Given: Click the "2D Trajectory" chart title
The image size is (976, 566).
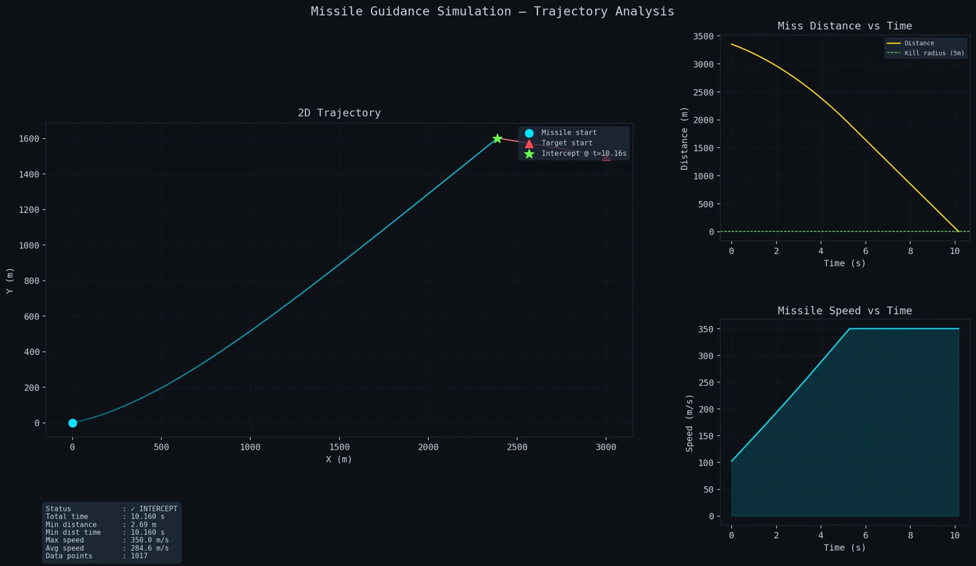Looking at the screenshot, I should click(x=339, y=113).
